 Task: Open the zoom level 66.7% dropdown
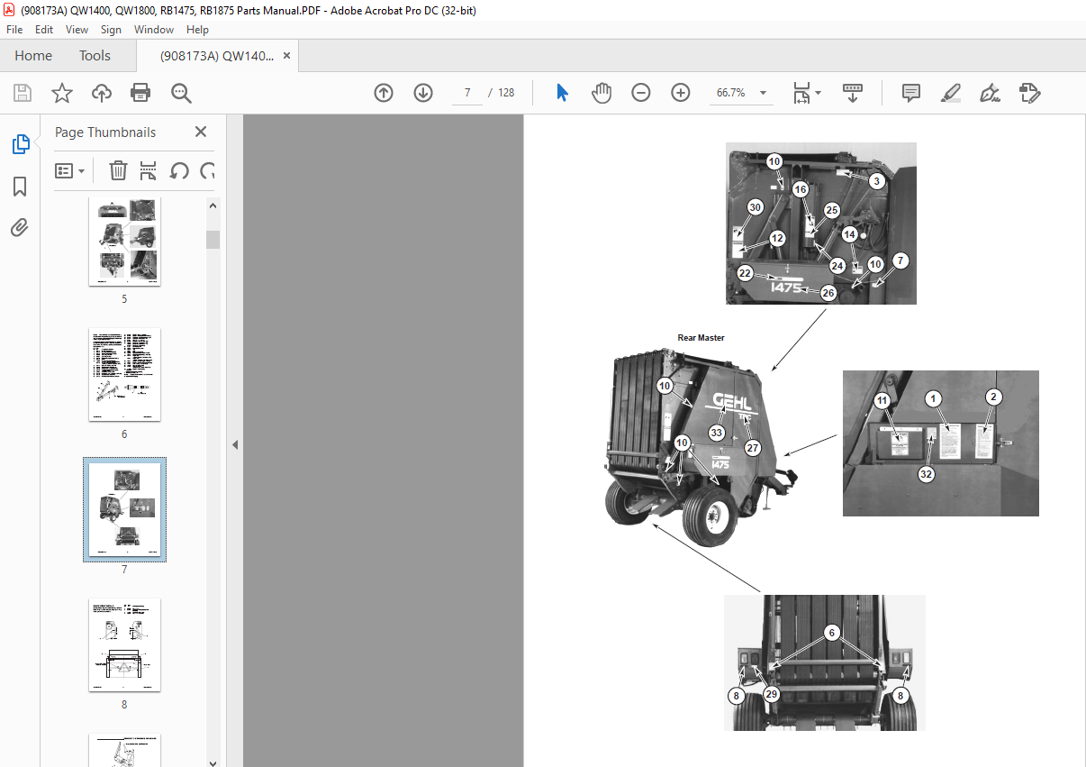point(764,93)
